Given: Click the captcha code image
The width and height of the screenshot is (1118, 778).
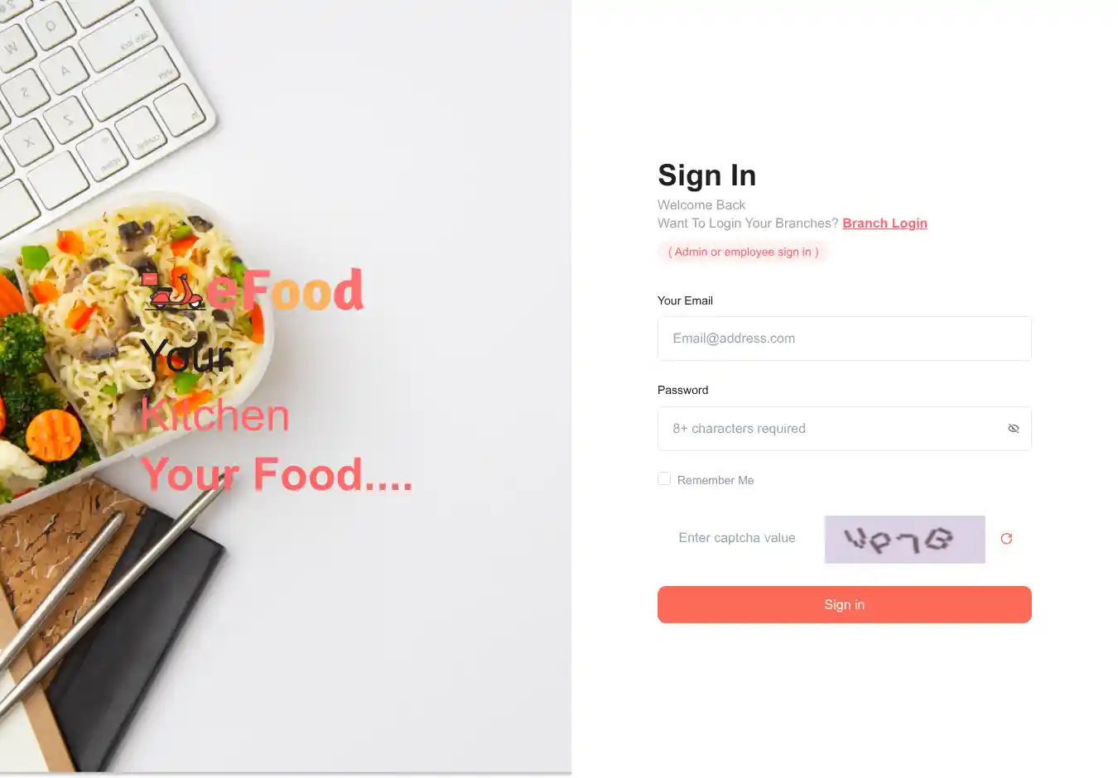Looking at the screenshot, I should pyautogui.click(x=905, y=540).
